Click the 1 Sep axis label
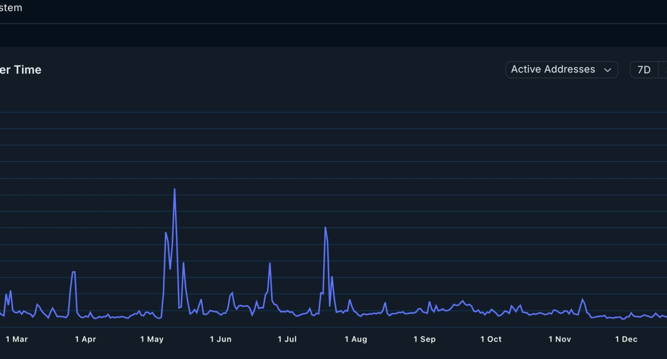Screen dimensions: 667x359 point(424,339)
